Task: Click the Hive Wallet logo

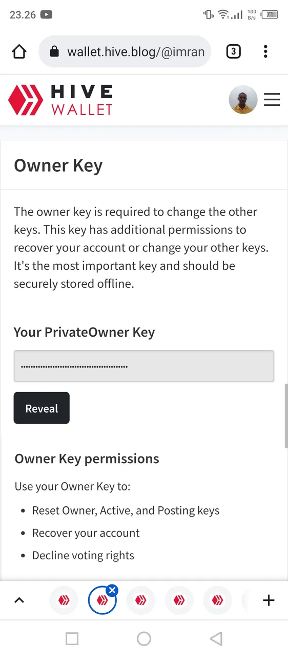Action: click(60, 100)
